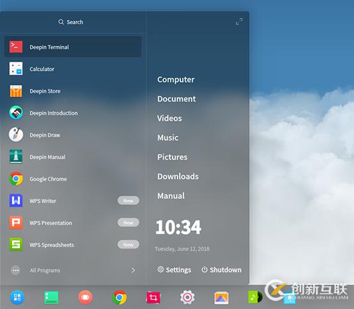Click the All Programs ellipsis icon
The height and width of the screenshot is (309, 354).
tap(15, 270)
